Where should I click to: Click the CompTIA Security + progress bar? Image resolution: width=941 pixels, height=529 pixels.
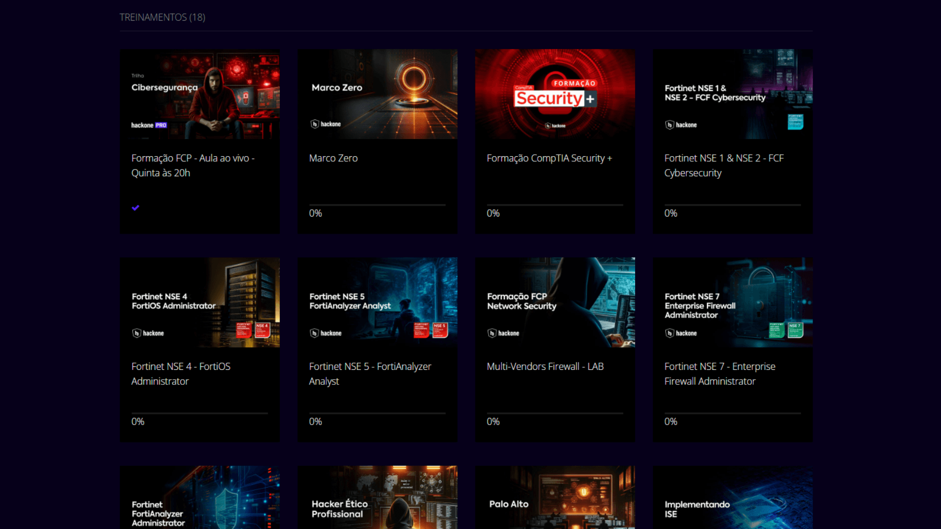click(555, 205)
